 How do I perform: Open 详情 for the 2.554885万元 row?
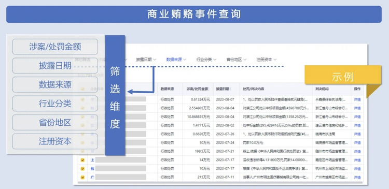(x=357, y=108)
